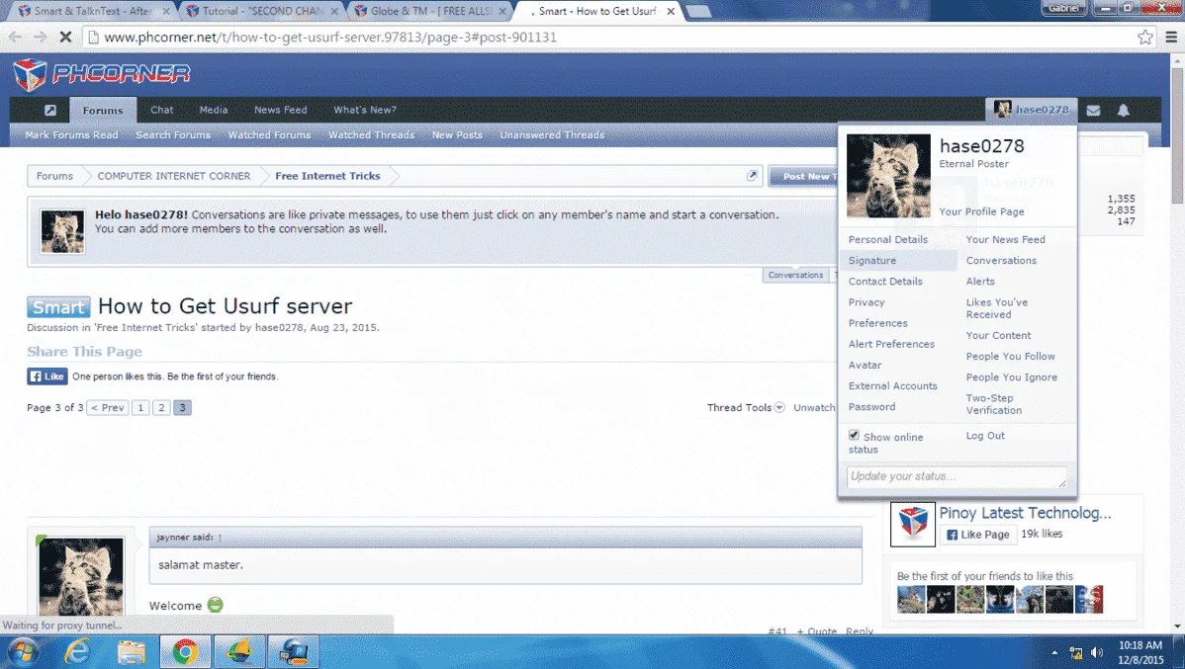Open the Chat nav tab
Viewport: 1185px width, 669px height.
162,110
